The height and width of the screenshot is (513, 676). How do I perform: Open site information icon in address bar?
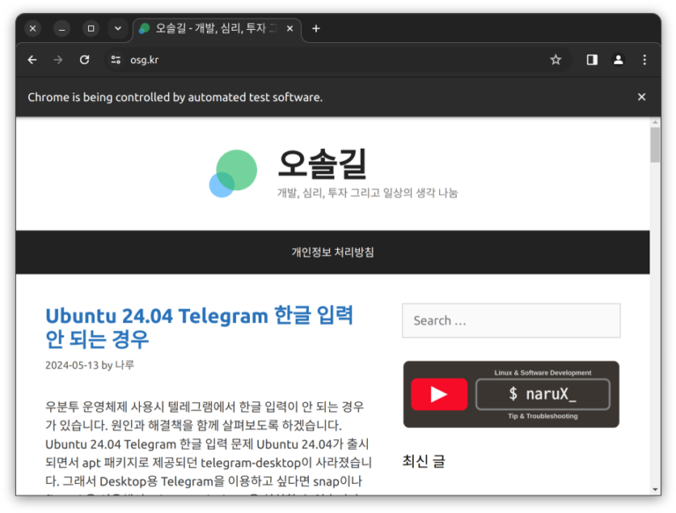pos(115,60)
